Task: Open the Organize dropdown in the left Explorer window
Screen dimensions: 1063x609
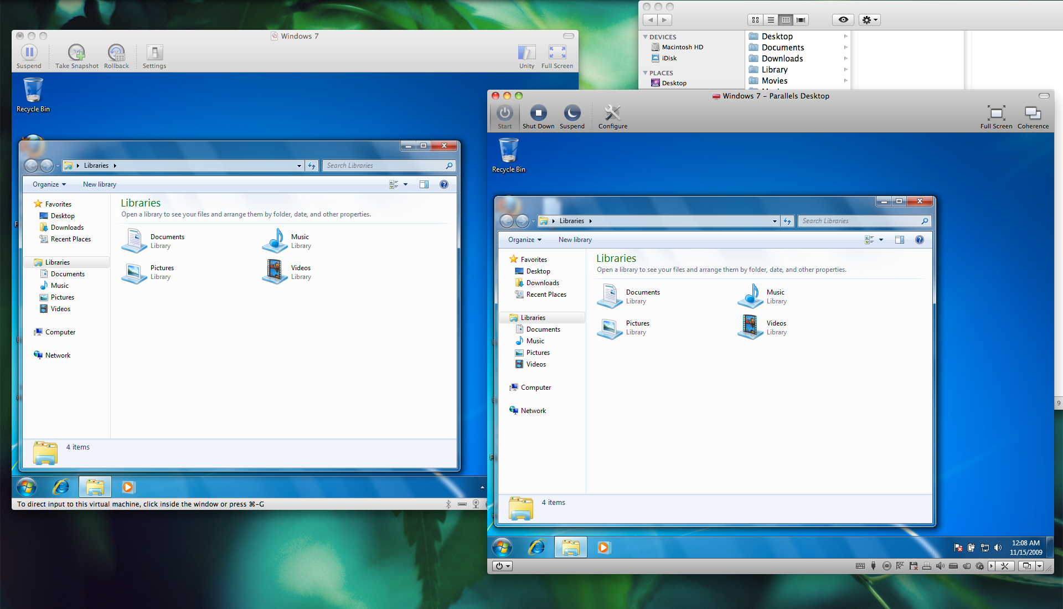Action: click(49, 184)
